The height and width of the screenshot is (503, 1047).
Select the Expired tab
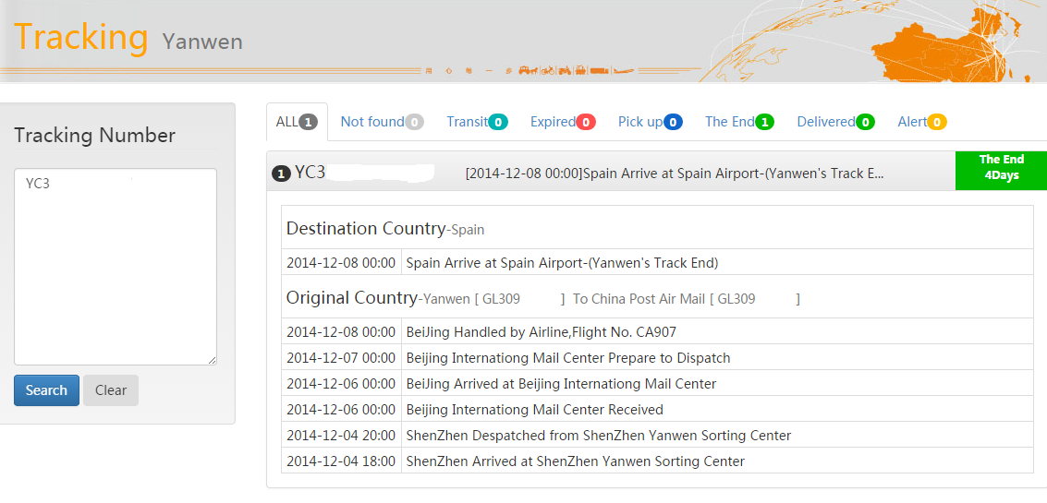point(562,122)
